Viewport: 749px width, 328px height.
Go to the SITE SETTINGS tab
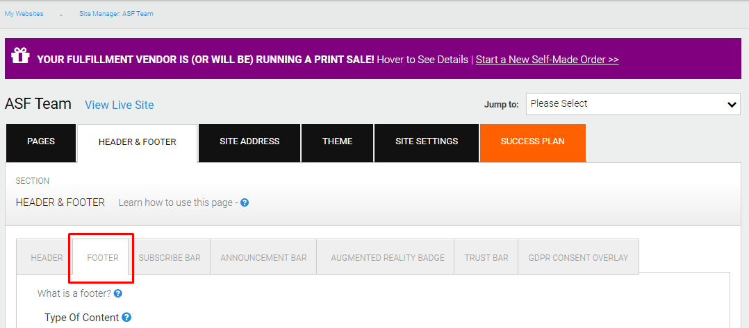pyautogui.click(x=427, y=142)
